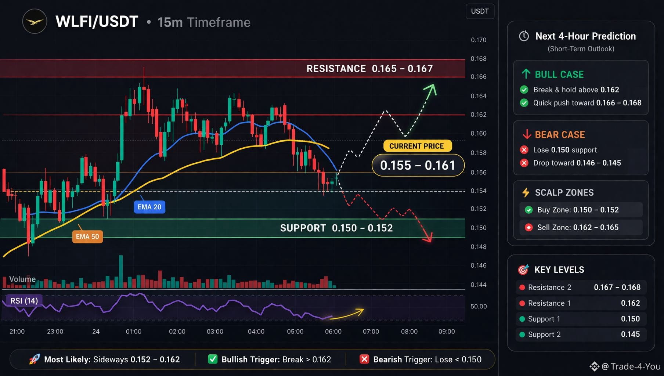The width and height of the screenshot is (664, 376).
Task: Click the BEAR CASE heading
Action: point(560,135)
